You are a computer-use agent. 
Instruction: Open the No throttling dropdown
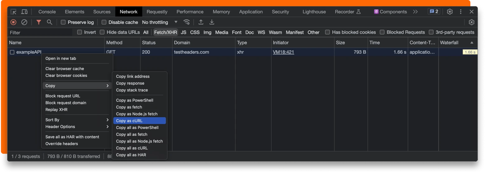[160, 22]
